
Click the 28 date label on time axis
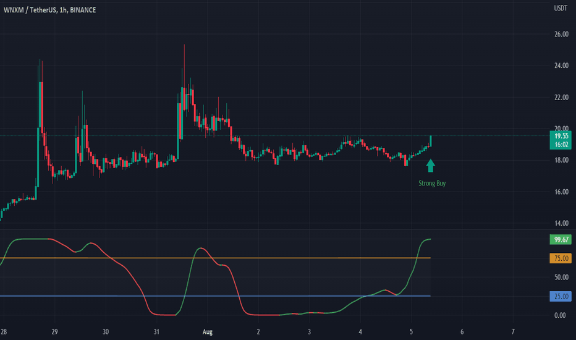click(x=4, y=332)
